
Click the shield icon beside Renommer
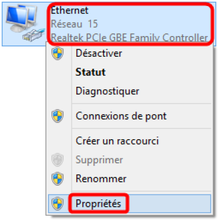coord(57,179)
